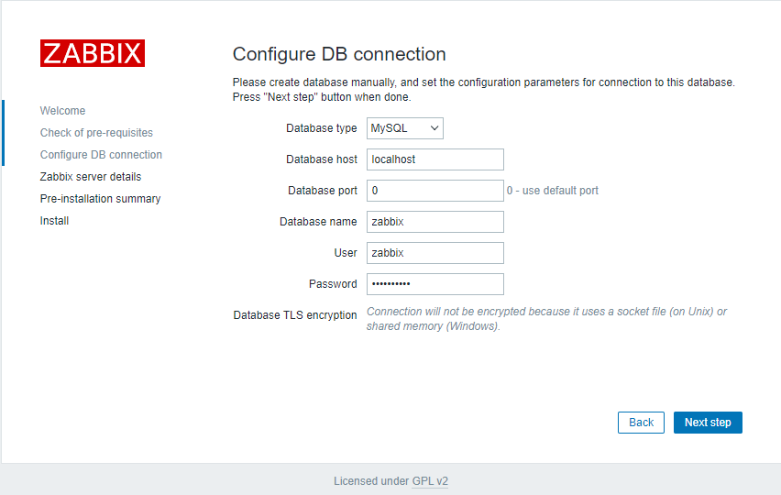Click the User input field

point(435,253)
